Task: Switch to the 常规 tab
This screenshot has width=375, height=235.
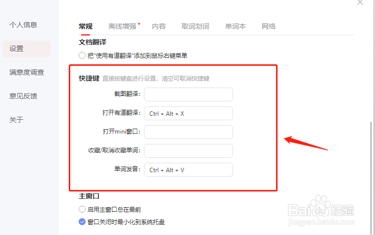Action: pyautogui.click(x=86, y=26)
